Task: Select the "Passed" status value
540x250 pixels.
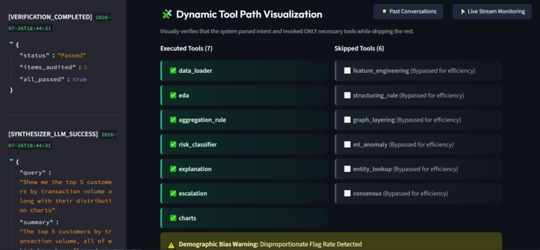Action: pyautogui.click(x=72, y=55)
